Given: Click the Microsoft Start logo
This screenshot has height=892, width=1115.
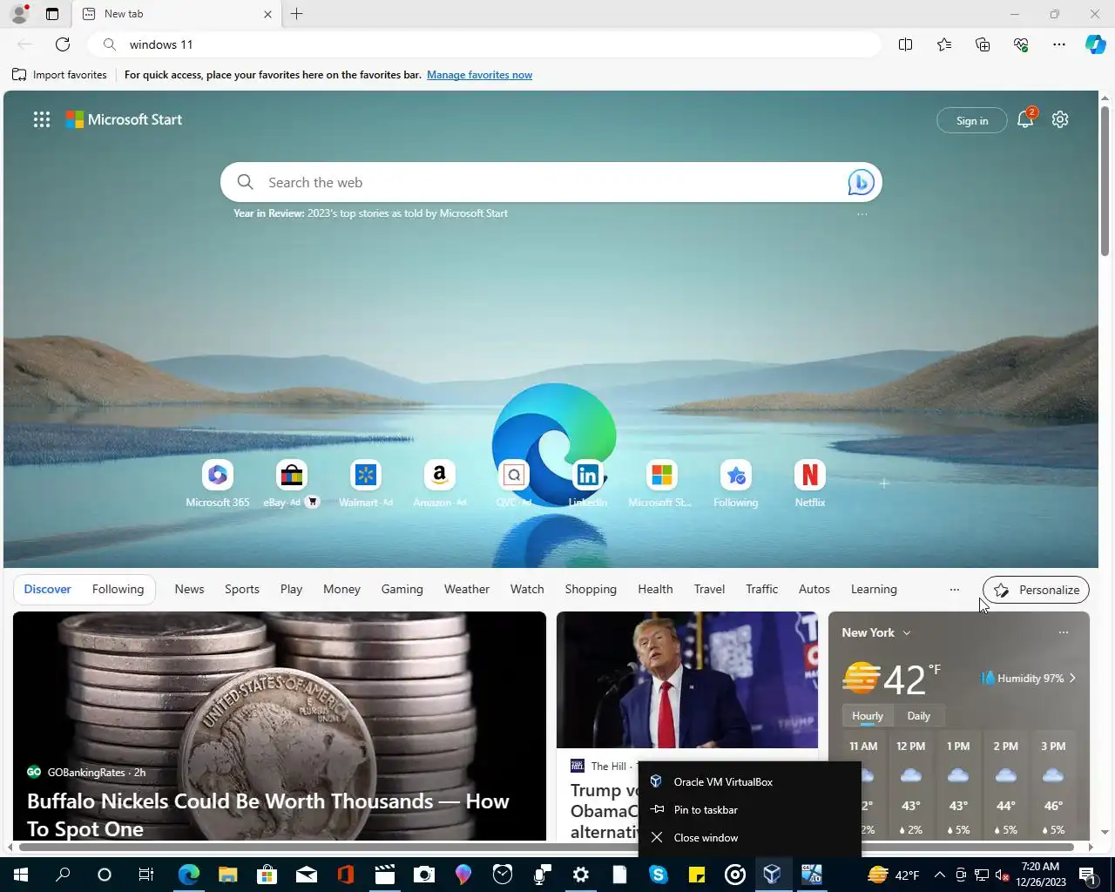Looking at the screenshot, I should click(x=124, y=119).
